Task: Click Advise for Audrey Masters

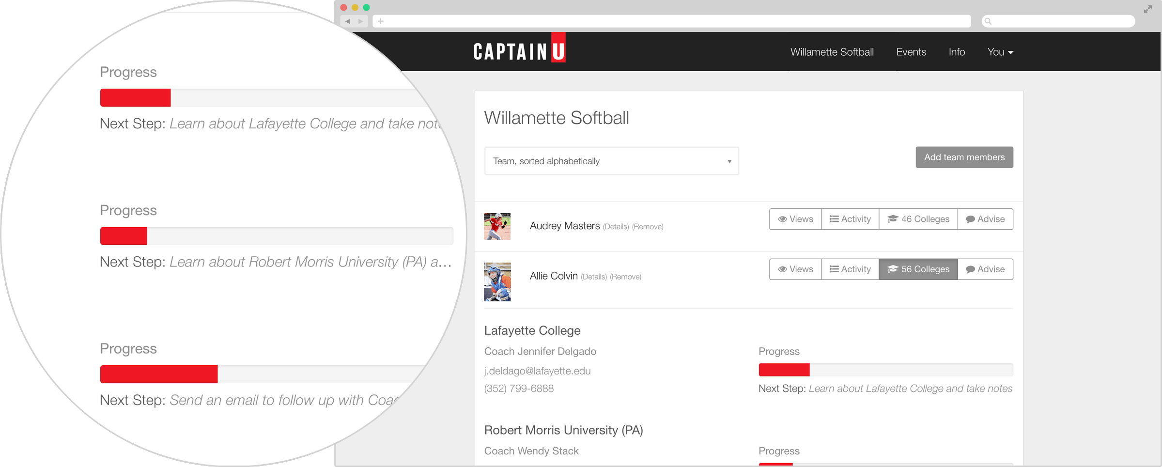Action: click(985, 219)
